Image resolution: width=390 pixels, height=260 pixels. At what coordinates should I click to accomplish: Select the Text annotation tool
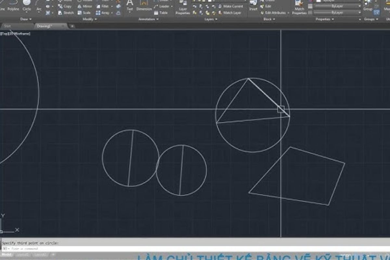(x=130, y=6)
